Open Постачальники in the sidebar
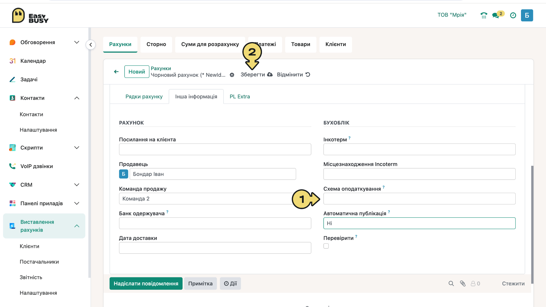The image size is (546, 307). (39, 262)
